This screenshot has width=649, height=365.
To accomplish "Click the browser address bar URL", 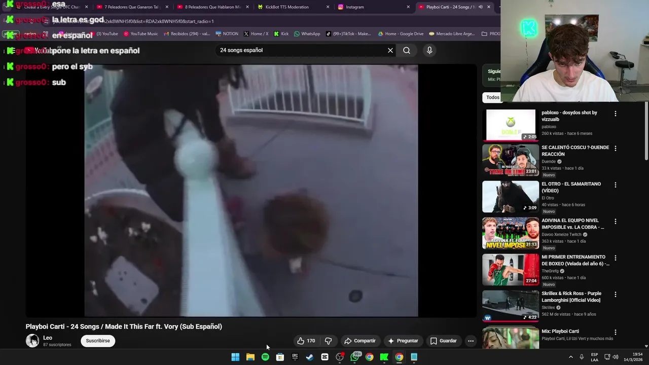I will 133,21.
